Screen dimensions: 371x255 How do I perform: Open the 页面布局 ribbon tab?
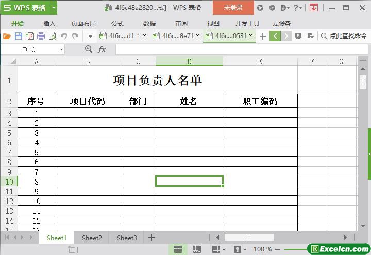[83, 23]
